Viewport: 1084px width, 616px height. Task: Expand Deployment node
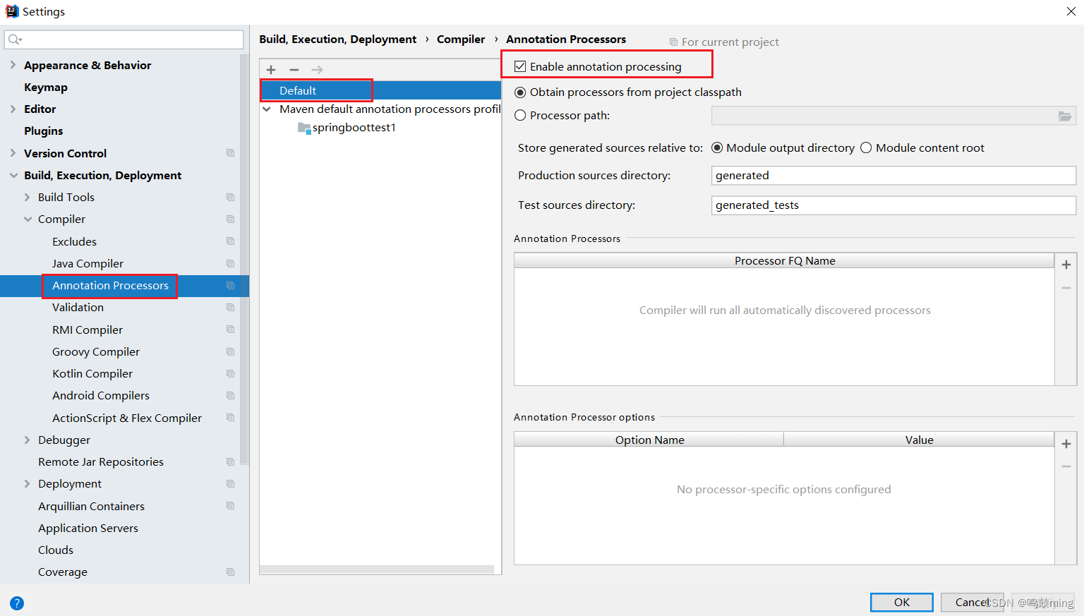pos(28,484)
